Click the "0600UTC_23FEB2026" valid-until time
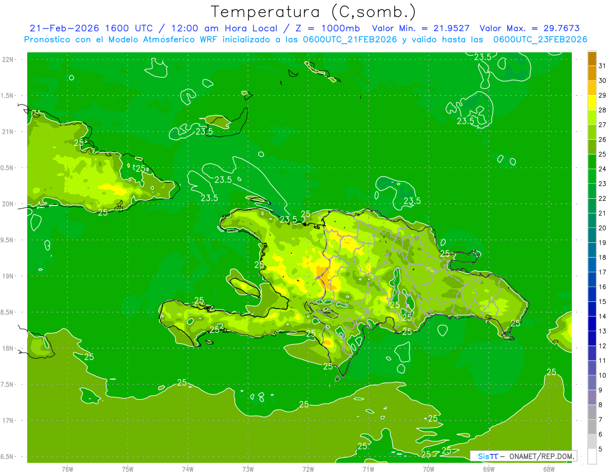This screenshot has width=616, height=476. pyautogui.click(x=540, y=40)
